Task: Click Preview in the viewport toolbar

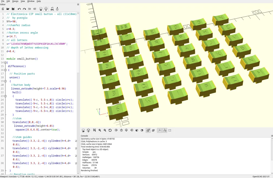Action: pyautogui.click(x=83, y=130)
